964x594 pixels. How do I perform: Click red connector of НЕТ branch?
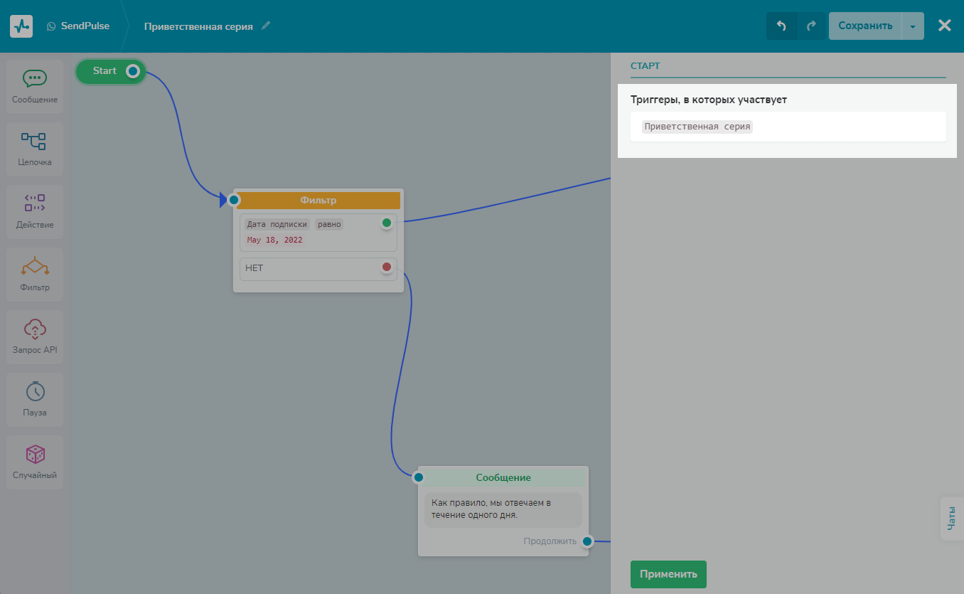pos(387,267)
